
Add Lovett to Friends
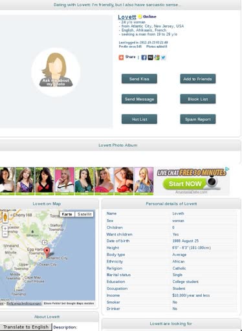[198, 79]
